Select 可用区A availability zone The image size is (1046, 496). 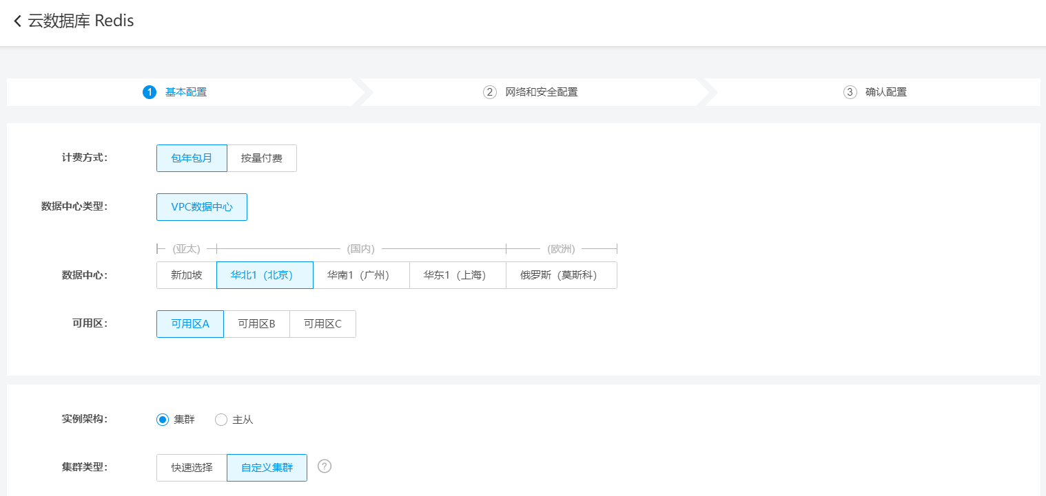click(190, 324)
